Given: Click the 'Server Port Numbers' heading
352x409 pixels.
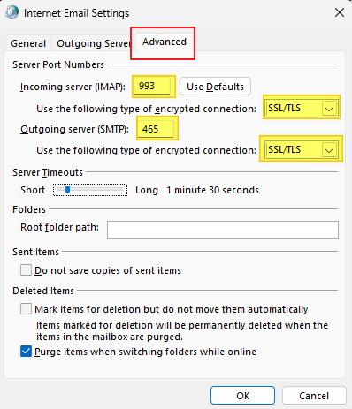Looking at the screenshot, I should point(58,64).
